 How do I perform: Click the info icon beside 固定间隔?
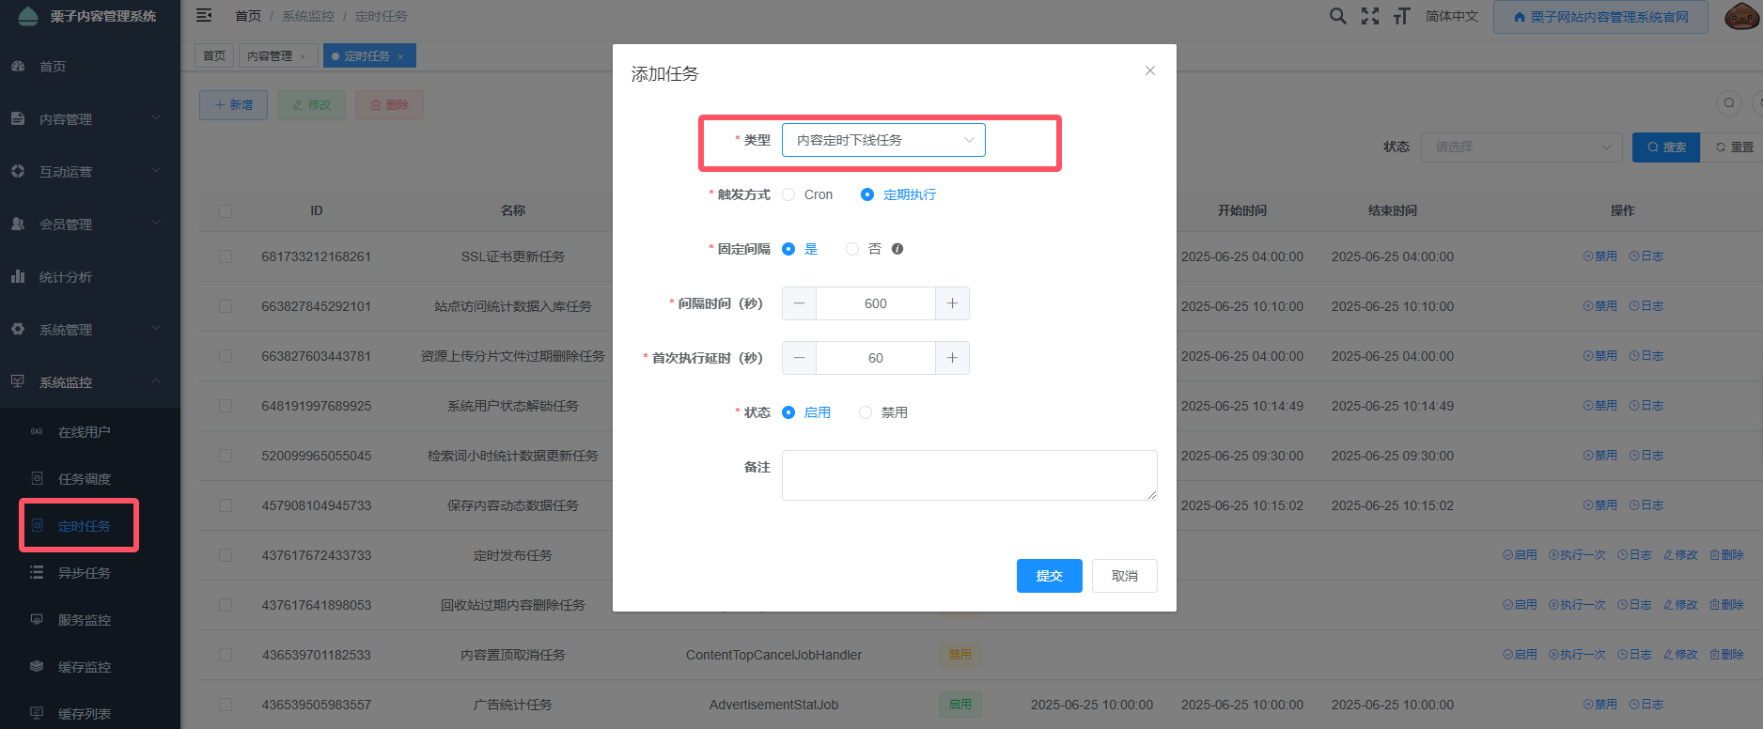click(x=897, y=249)
